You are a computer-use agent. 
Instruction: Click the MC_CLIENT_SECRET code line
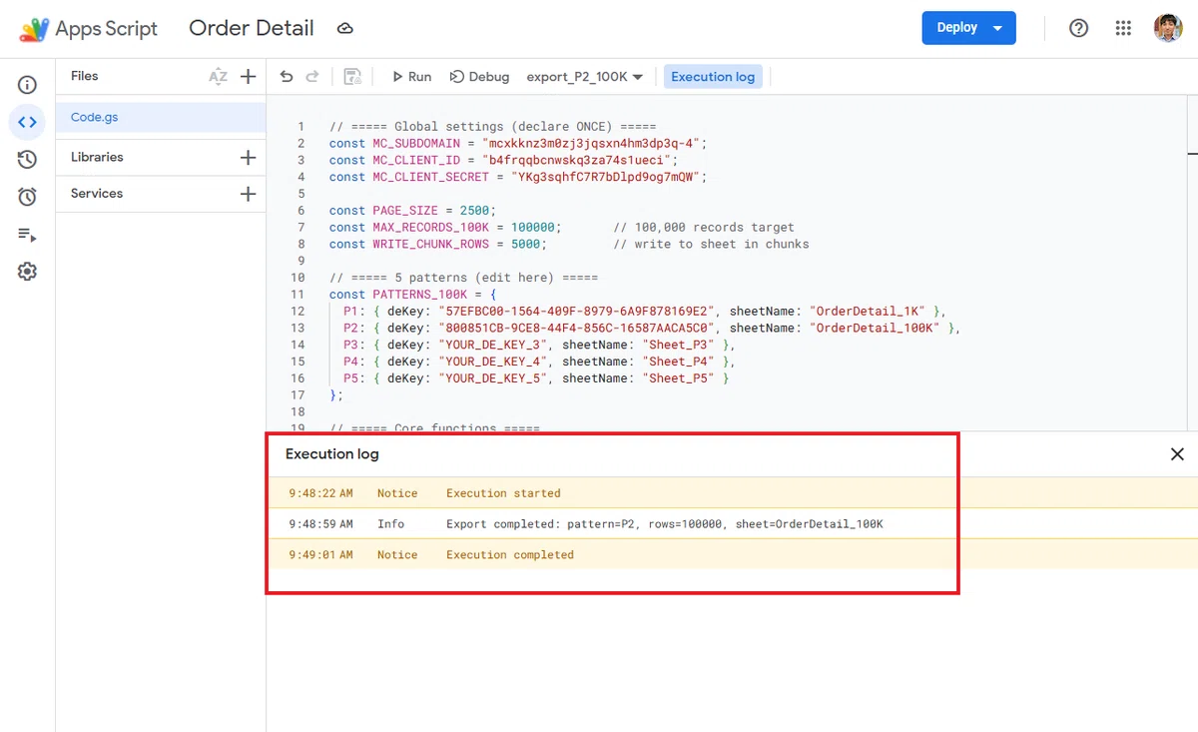click(517, 177)
